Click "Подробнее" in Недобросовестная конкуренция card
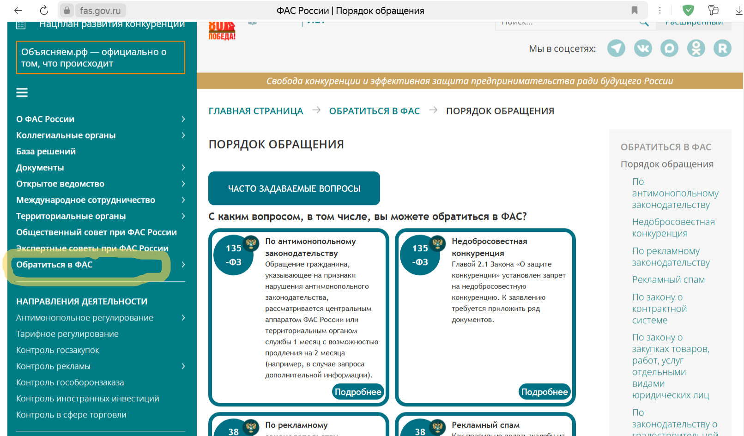The width and height of the screenshot is (744, 436). 544,392
